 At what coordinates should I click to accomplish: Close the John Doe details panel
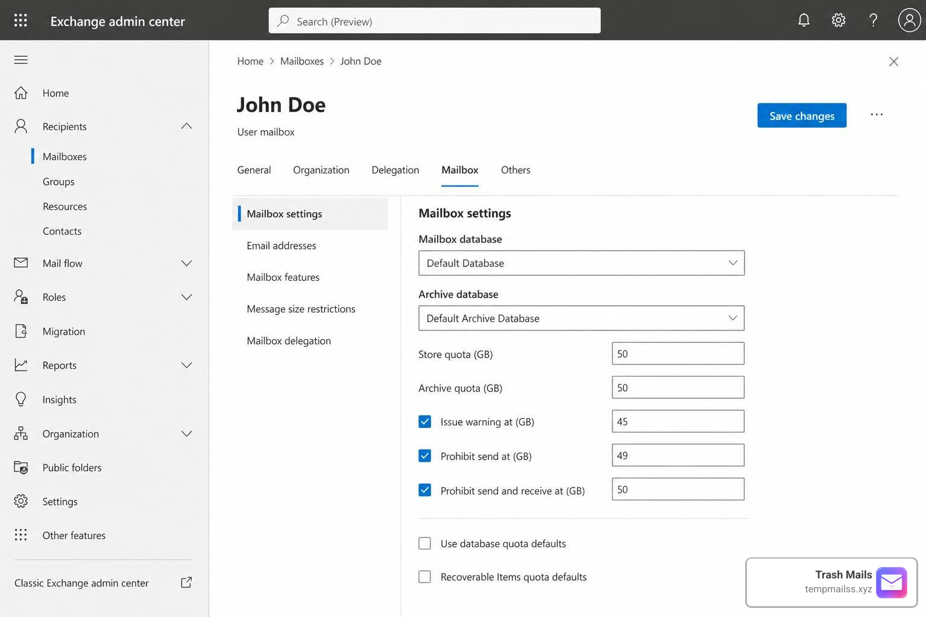pyautogui.click(x=893, y=61)
